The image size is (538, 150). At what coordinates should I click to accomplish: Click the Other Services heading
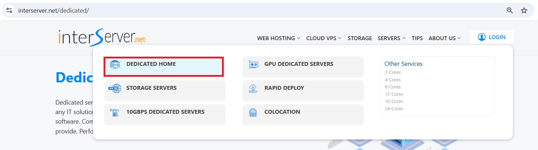pos(403,64)
